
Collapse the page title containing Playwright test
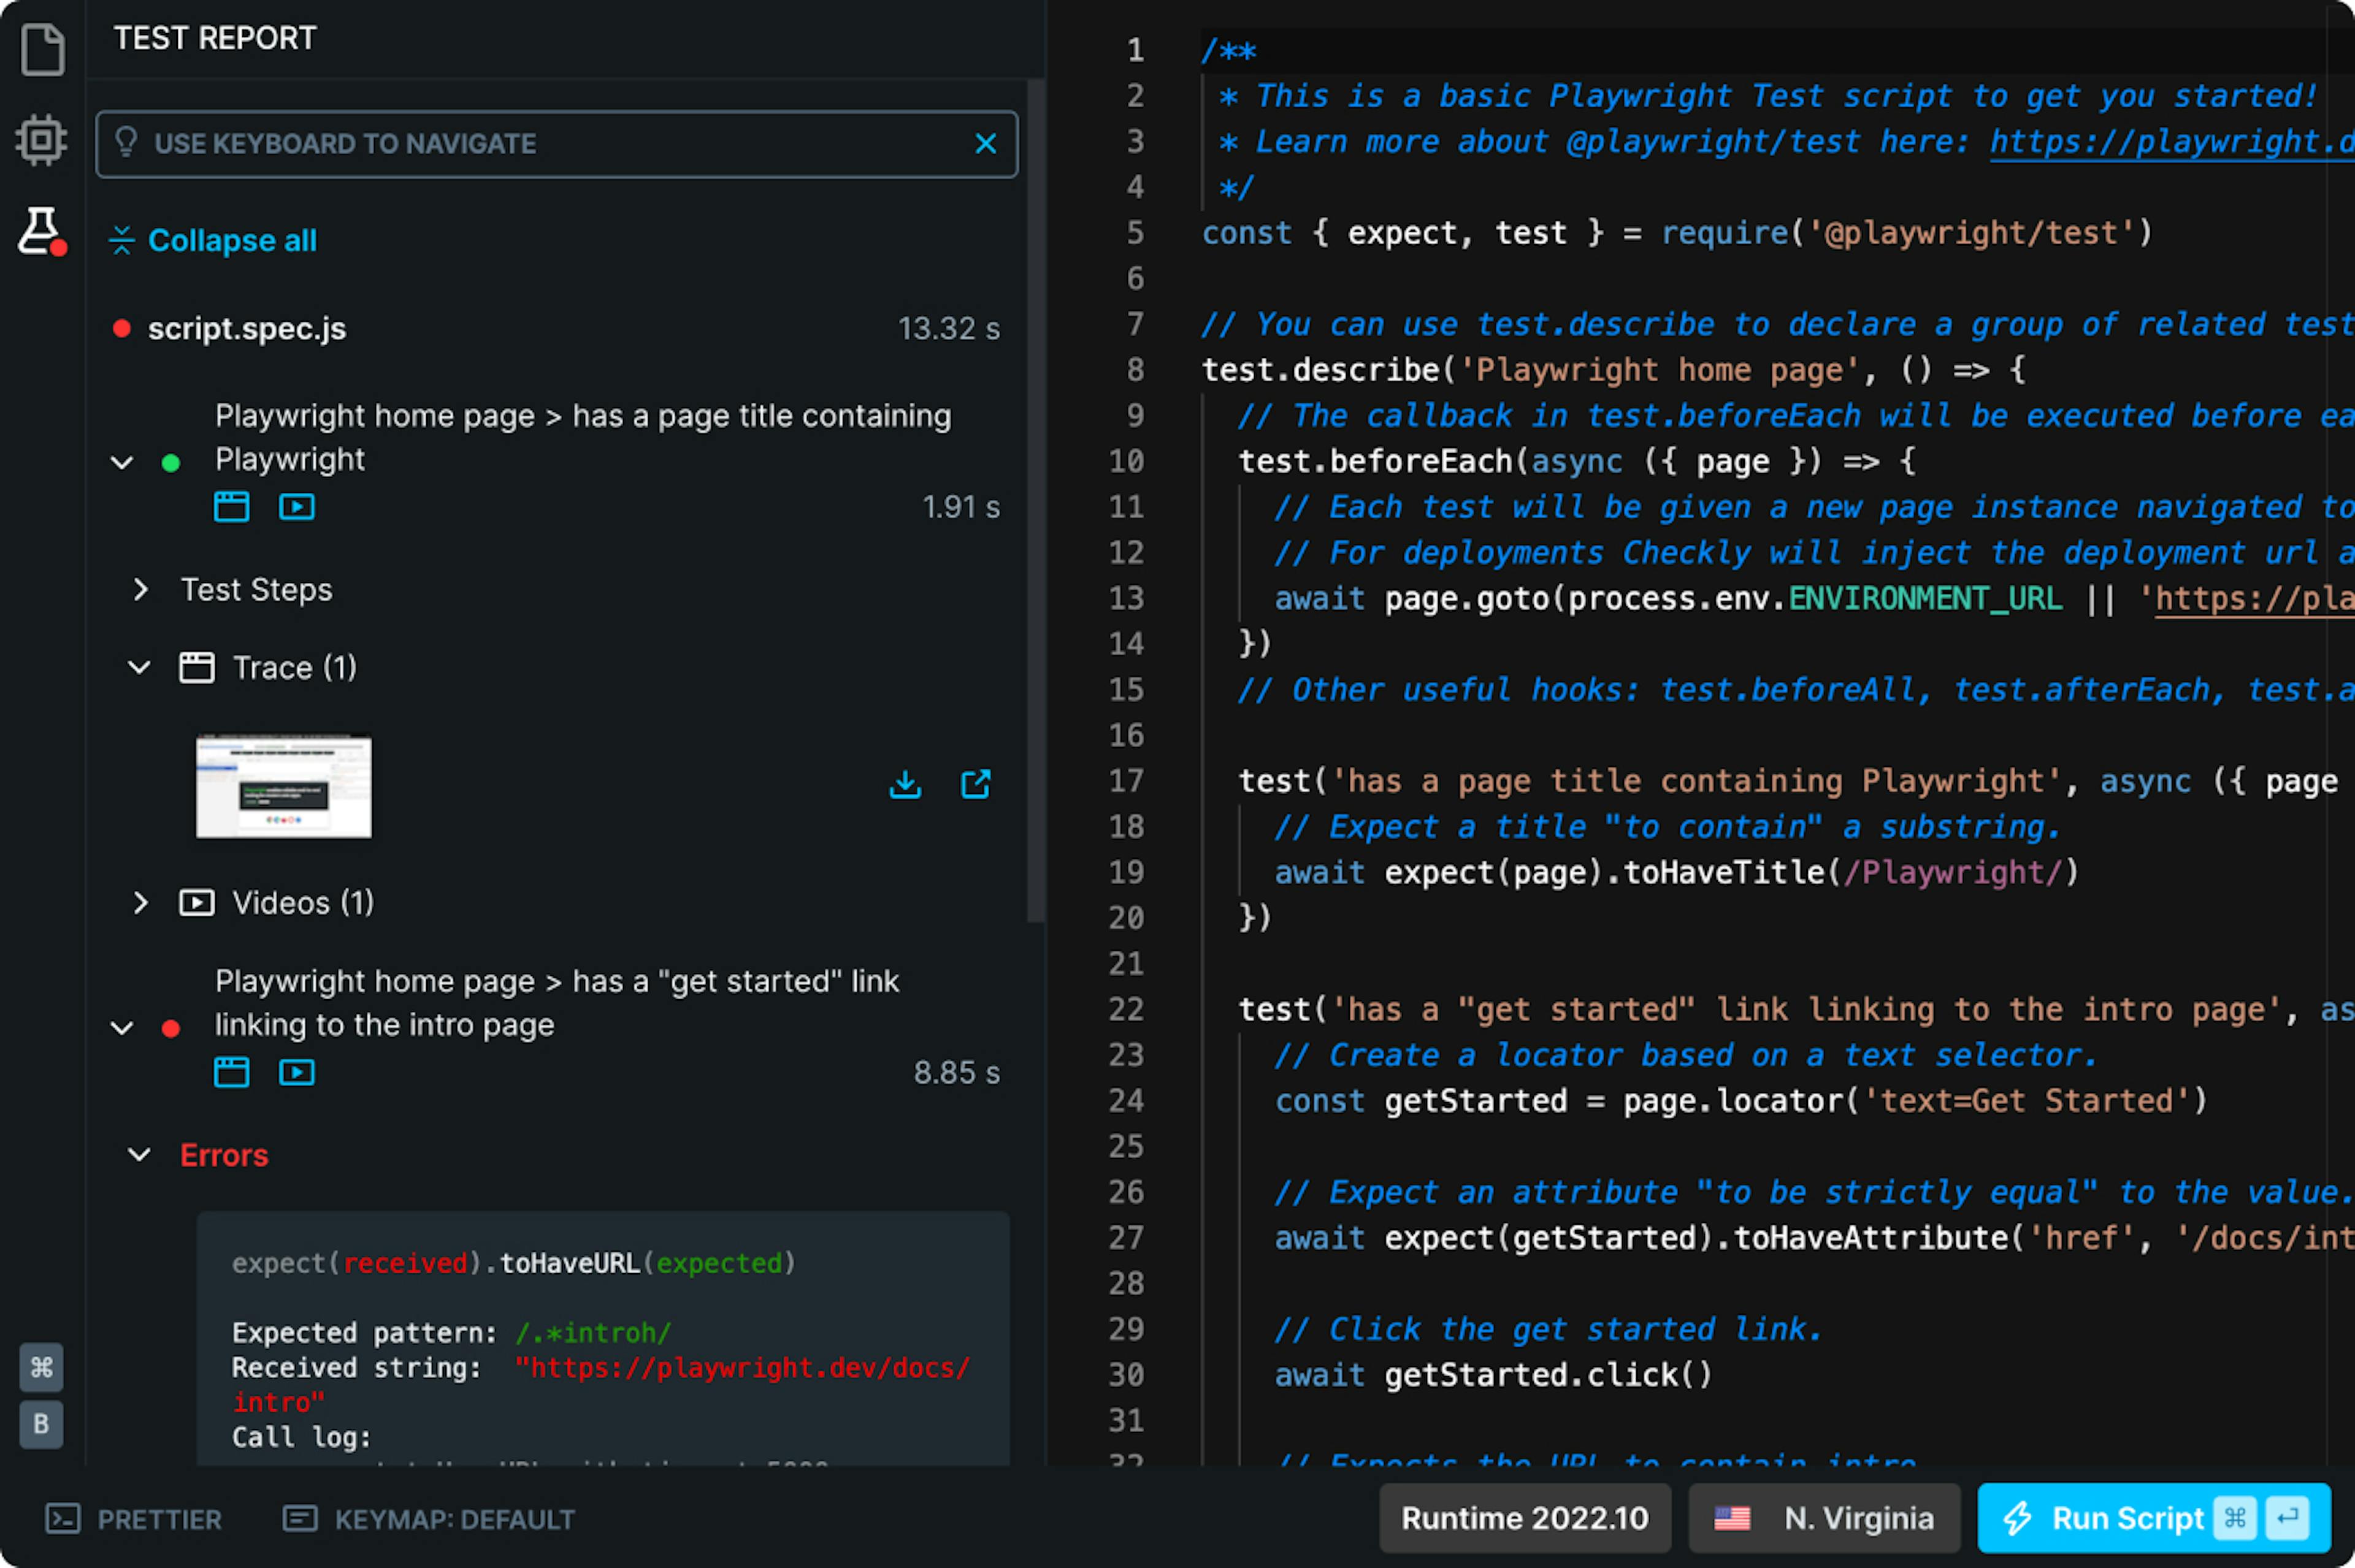[x=122, y=463]
